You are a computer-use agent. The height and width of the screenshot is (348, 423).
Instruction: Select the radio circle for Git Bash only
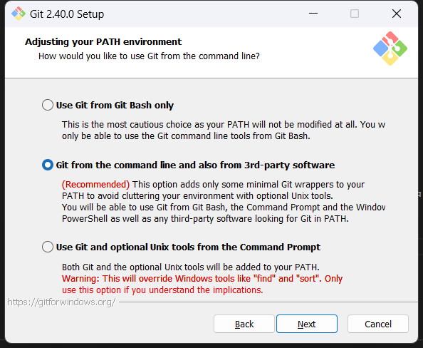[48, 105]
